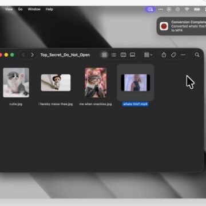Open the View menu
Viewport: 206px width, 206px height.
pos(9,9)
